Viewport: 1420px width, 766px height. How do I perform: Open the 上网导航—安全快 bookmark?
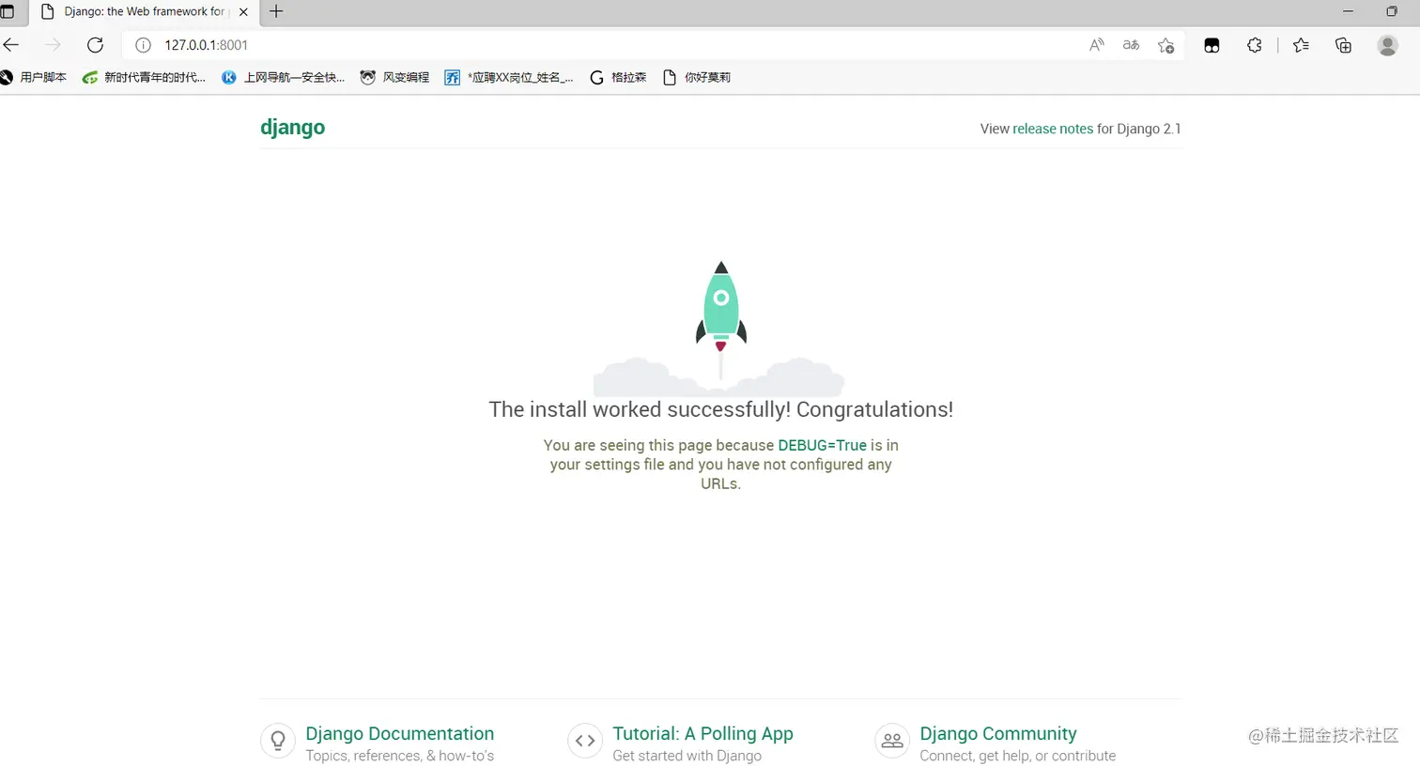pos(284,77)
